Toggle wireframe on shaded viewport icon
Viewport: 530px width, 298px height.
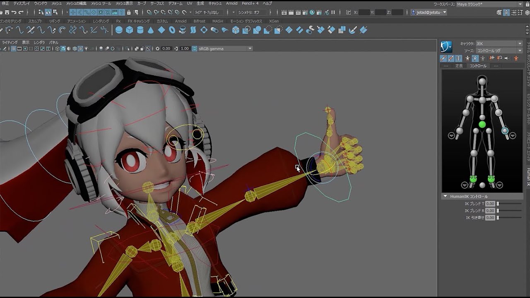75,48
